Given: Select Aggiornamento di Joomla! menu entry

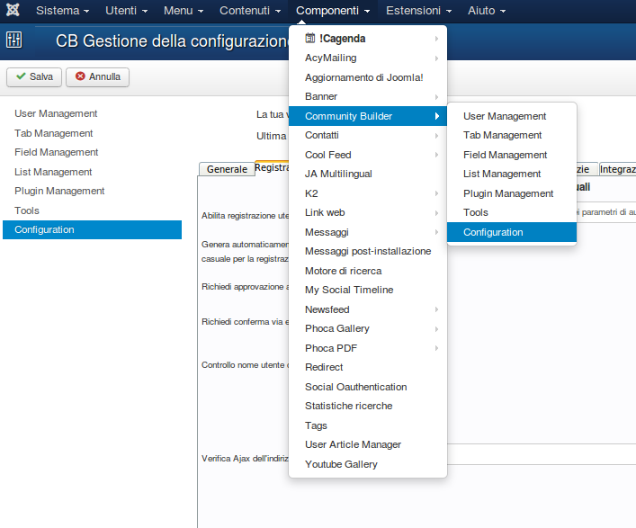Looking at the screenshot, I should pos(368,77).
